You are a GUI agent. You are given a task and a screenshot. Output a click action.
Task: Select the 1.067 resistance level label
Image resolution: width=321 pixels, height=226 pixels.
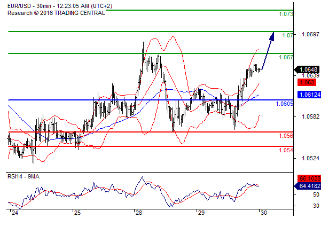pyautogui.click(x=286, y=57)
